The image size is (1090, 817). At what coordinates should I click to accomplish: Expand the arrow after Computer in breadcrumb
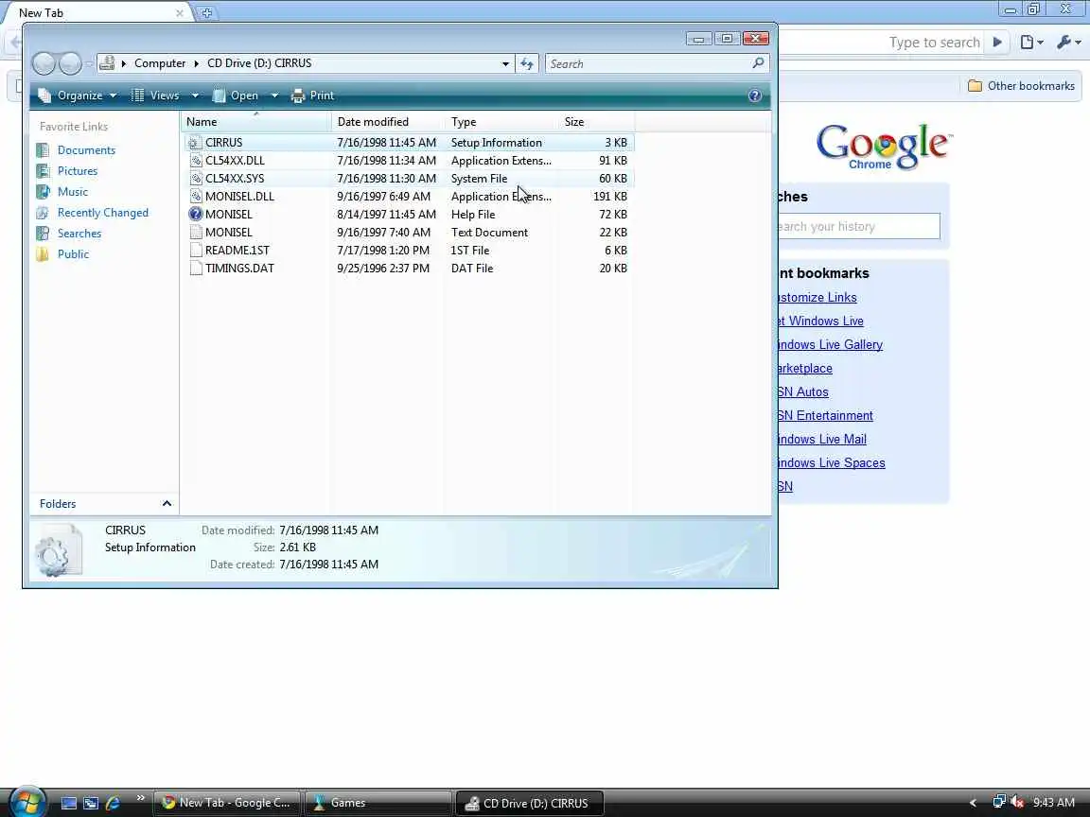coord(197,63)
